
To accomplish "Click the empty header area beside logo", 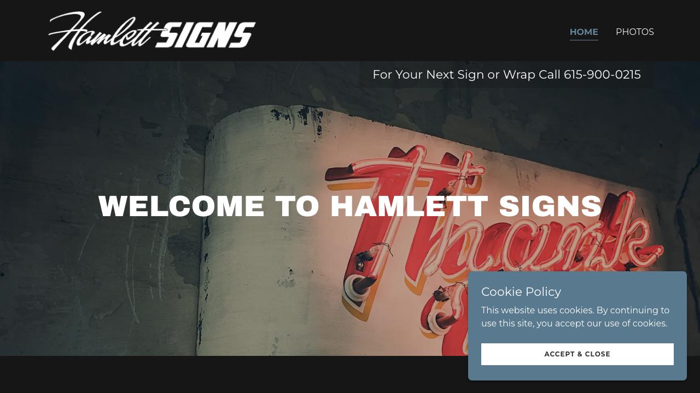I will 410,31.
